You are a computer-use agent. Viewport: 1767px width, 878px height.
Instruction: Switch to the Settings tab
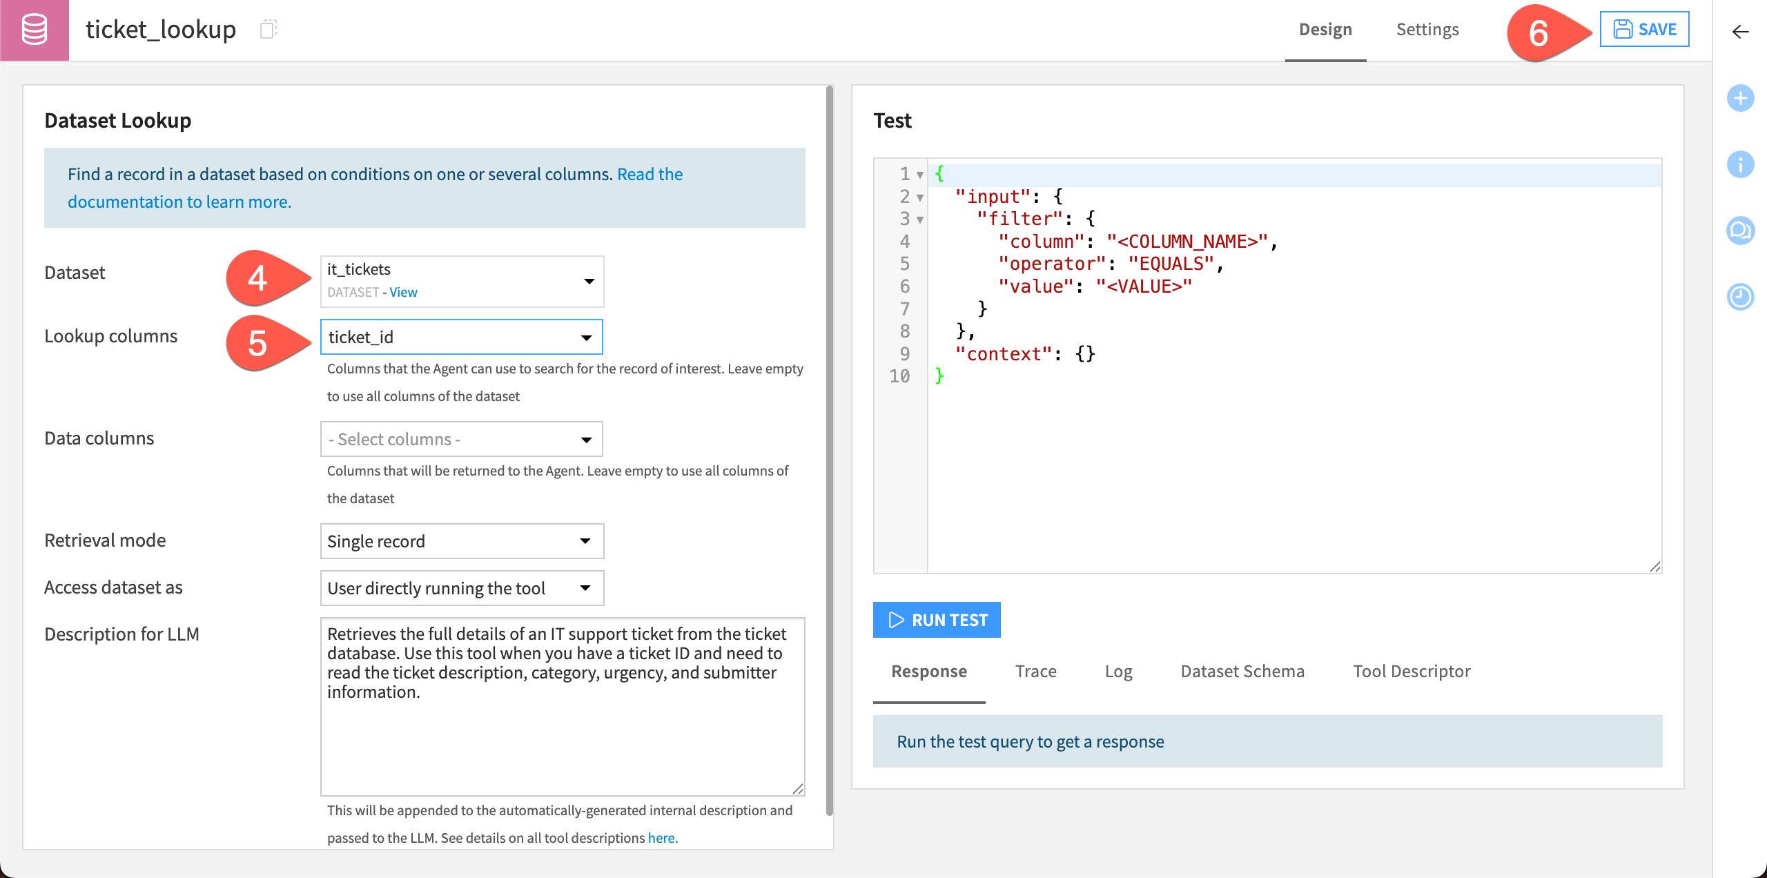click(x=1427, y=30)
